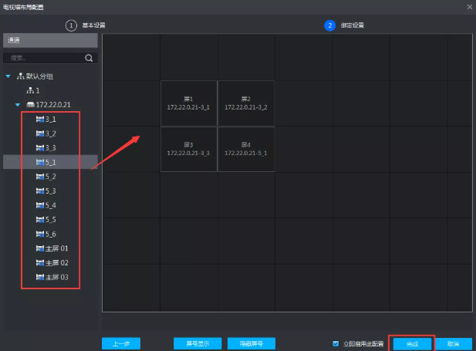Select the 5_2 channel icon
Screen dimensions: 476x351
(40, 177)
